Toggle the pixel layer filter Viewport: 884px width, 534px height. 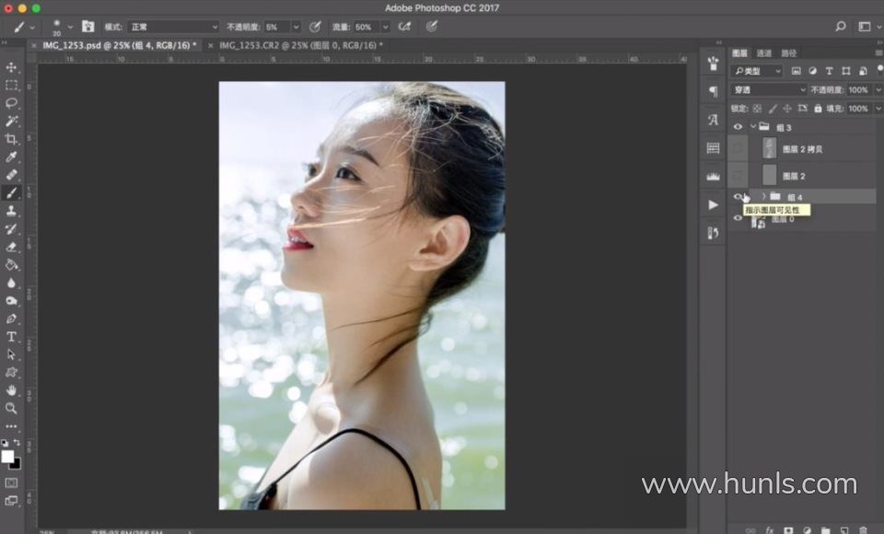pyautogui.click(x=796, y=71)
